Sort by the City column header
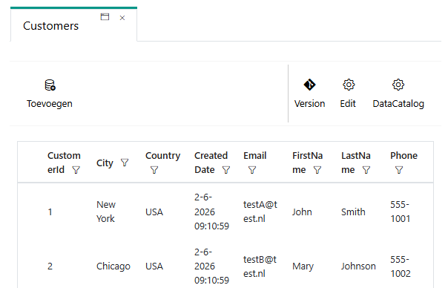This screenshot has width=448, height=288. click(105, 163)
